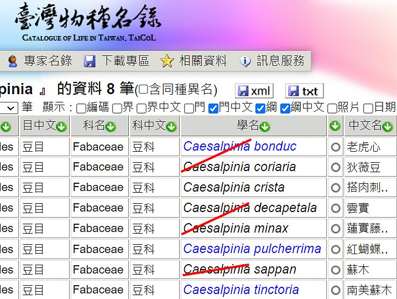Screen dimensions: 397x299
Task: Click the sort arrow next to 科名 header
Action: click(111, 127)
